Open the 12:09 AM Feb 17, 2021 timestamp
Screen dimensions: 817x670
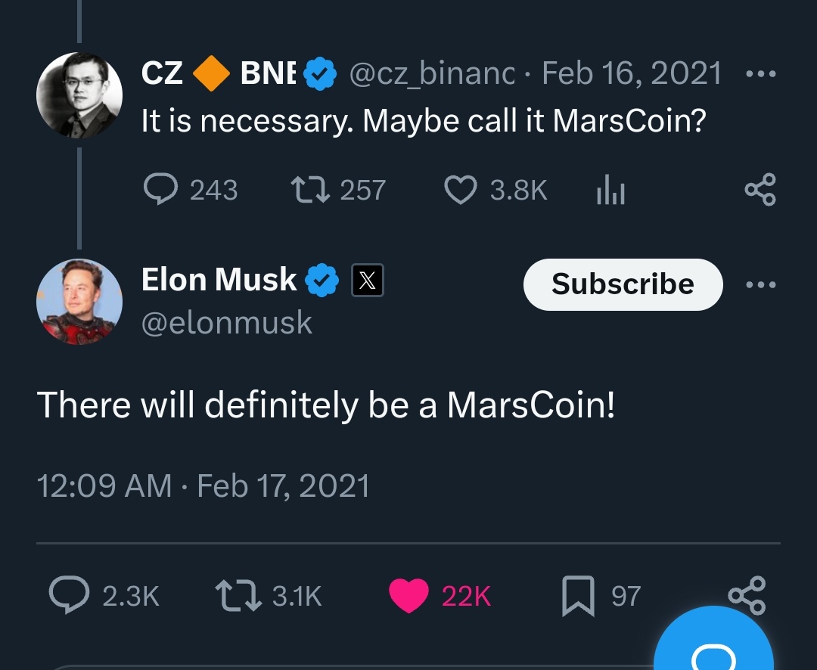[x=203, y=485]
